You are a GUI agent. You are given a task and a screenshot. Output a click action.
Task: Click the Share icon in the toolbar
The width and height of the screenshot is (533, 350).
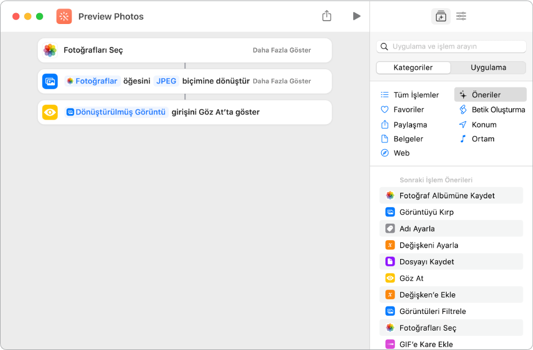point(327,16)
